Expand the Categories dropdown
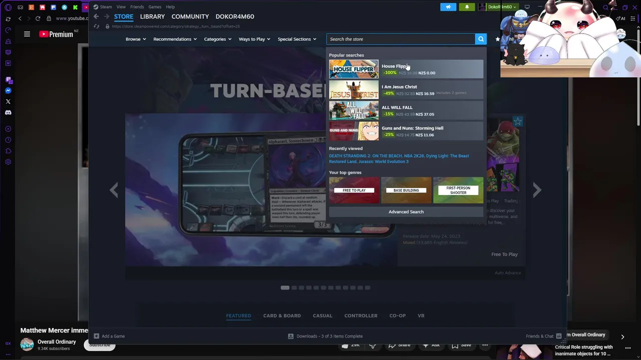641x360 pixels. point(218,39)
